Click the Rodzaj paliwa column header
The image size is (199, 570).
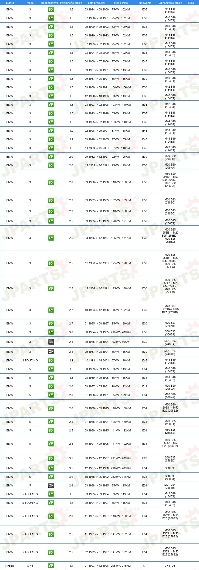[x=49, y=3]
